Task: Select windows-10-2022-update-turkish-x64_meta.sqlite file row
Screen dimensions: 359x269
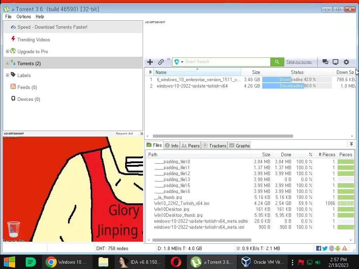Action: click(x=250, y=221)
